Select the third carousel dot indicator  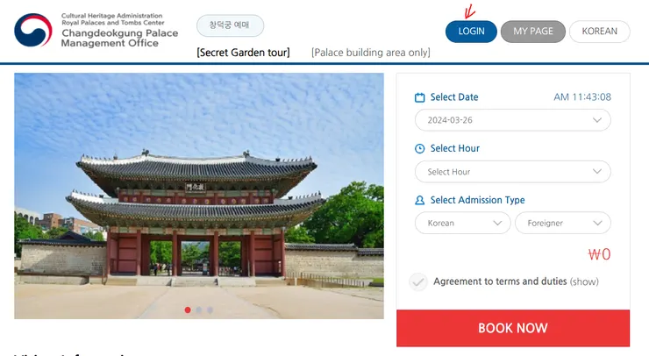point(210,310)
